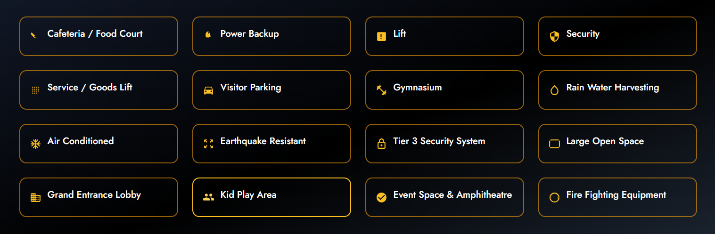The height and width of the screenshot is (234, 715).
Task: Click the Kid Play Area label
Action: click(248, 195)
